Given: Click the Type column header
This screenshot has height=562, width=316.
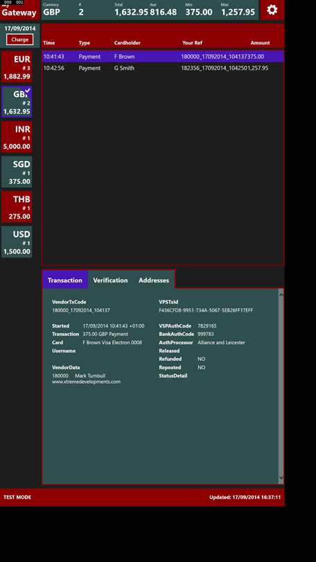Looking at the screenshot, I should click(x=85, y=42).
